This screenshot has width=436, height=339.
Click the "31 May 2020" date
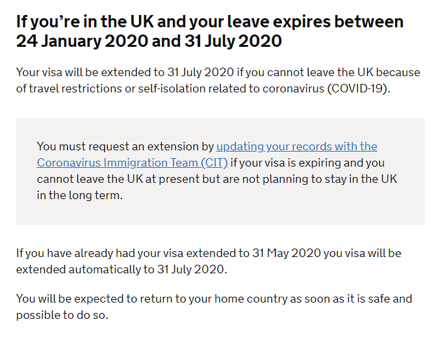(287, 253)
